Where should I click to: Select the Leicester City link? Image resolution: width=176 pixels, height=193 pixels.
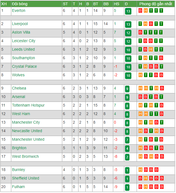tap(24, 41)
